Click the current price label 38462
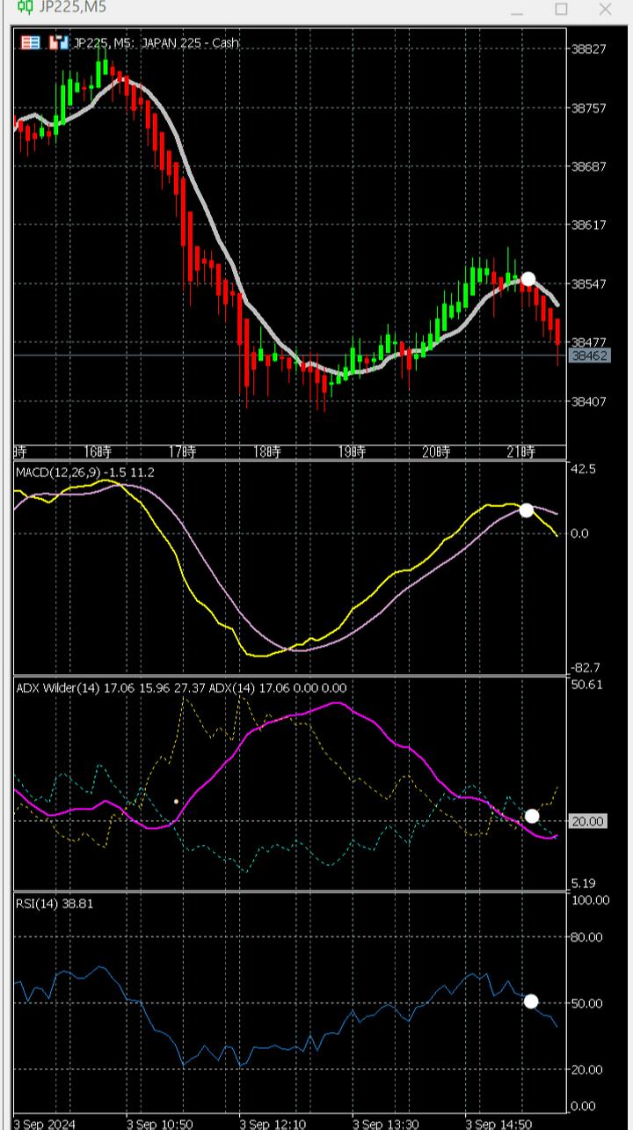 tap(589, 356)
